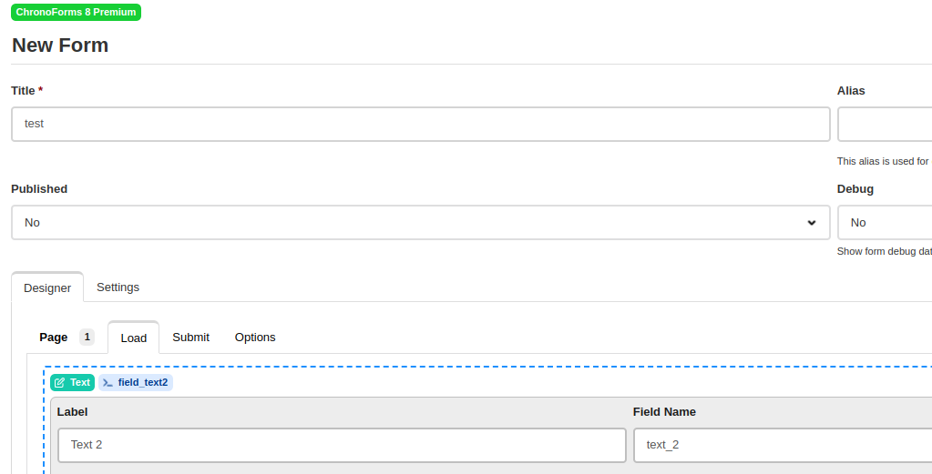Focus the Label field containing Text 2
Viewport: 932px width, 474px height.
coord(342,445)
